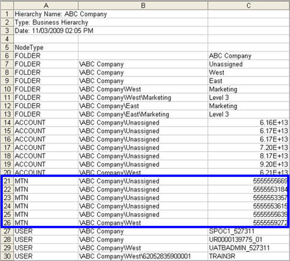The image size is (290, 261).
Task: Select column A header
Action: (46, 6)
